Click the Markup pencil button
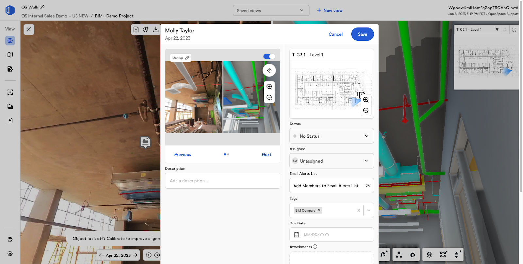The height and width of the screenshot is (264, 523). click(x=180, y=58)
